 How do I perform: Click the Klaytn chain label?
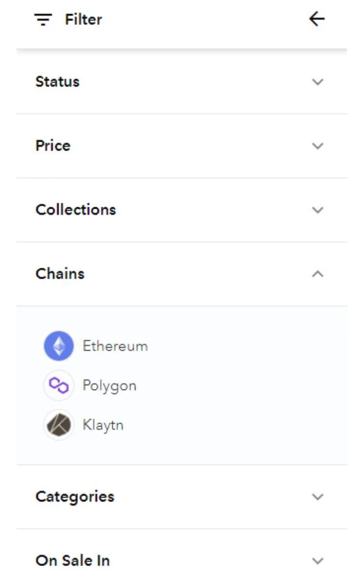[103, 425]
